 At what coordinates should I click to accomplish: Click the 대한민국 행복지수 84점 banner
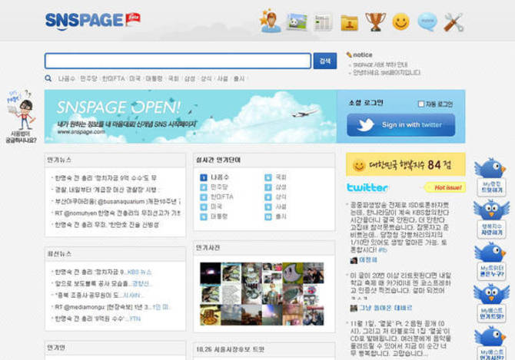coord(406,164)
